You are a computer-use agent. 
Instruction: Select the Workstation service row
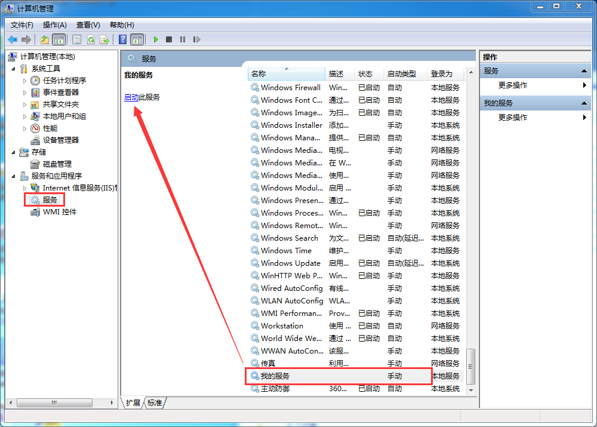356,326
